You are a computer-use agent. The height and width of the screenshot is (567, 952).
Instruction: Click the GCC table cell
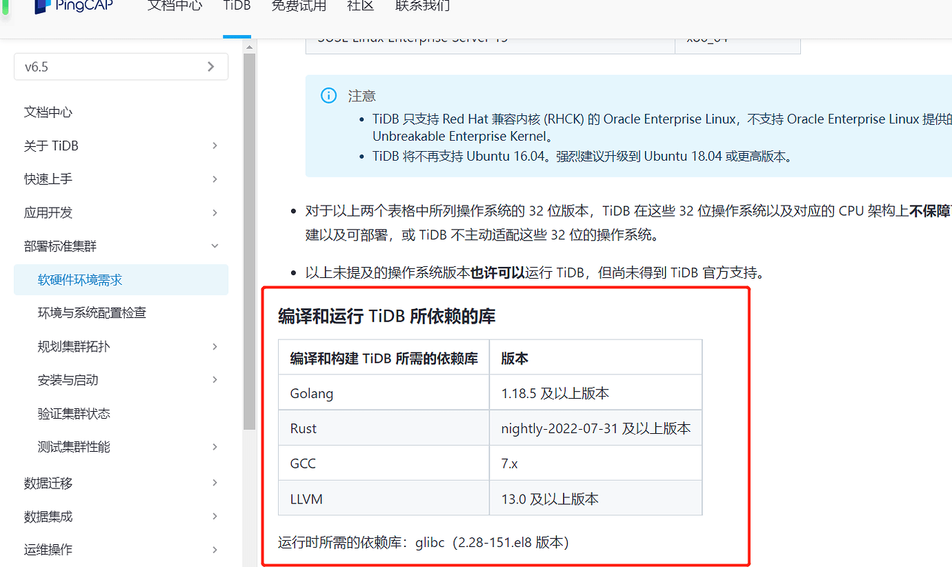tap(384, 464)
